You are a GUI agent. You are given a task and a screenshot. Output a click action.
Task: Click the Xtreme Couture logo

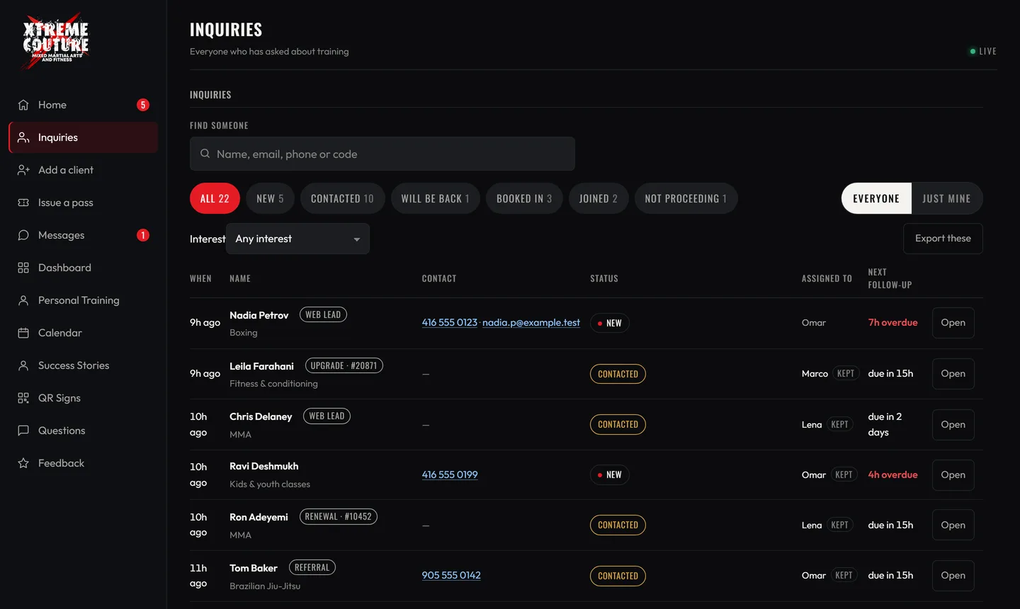(55, 42)
